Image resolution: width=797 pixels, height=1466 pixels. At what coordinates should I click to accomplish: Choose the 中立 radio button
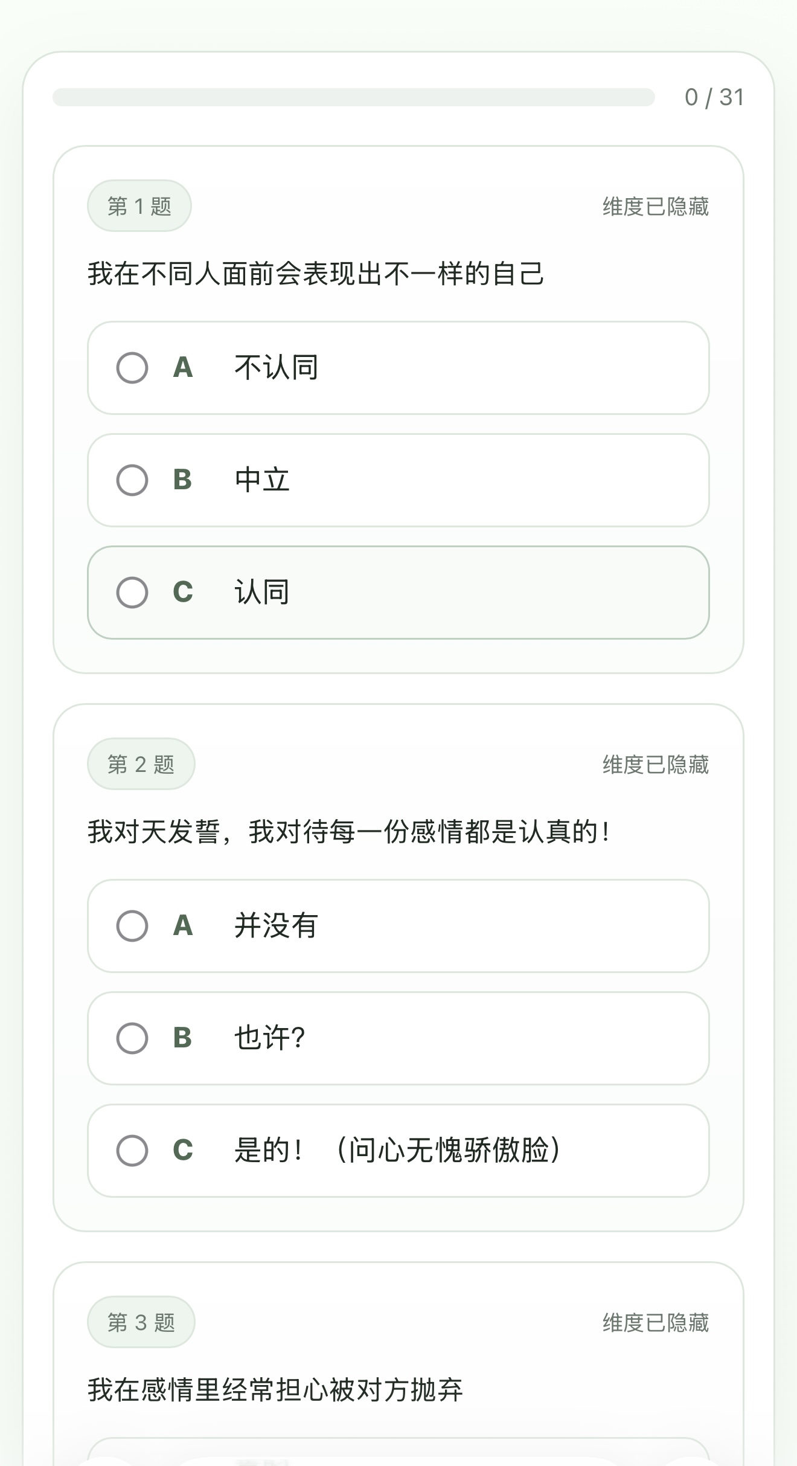(x=132, y=480)
